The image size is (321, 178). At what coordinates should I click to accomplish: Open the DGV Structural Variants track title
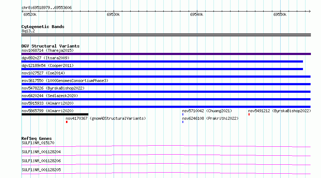coord(50,46)
